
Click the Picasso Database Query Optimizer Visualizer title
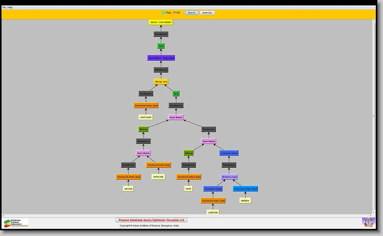(x=151, y=220)
